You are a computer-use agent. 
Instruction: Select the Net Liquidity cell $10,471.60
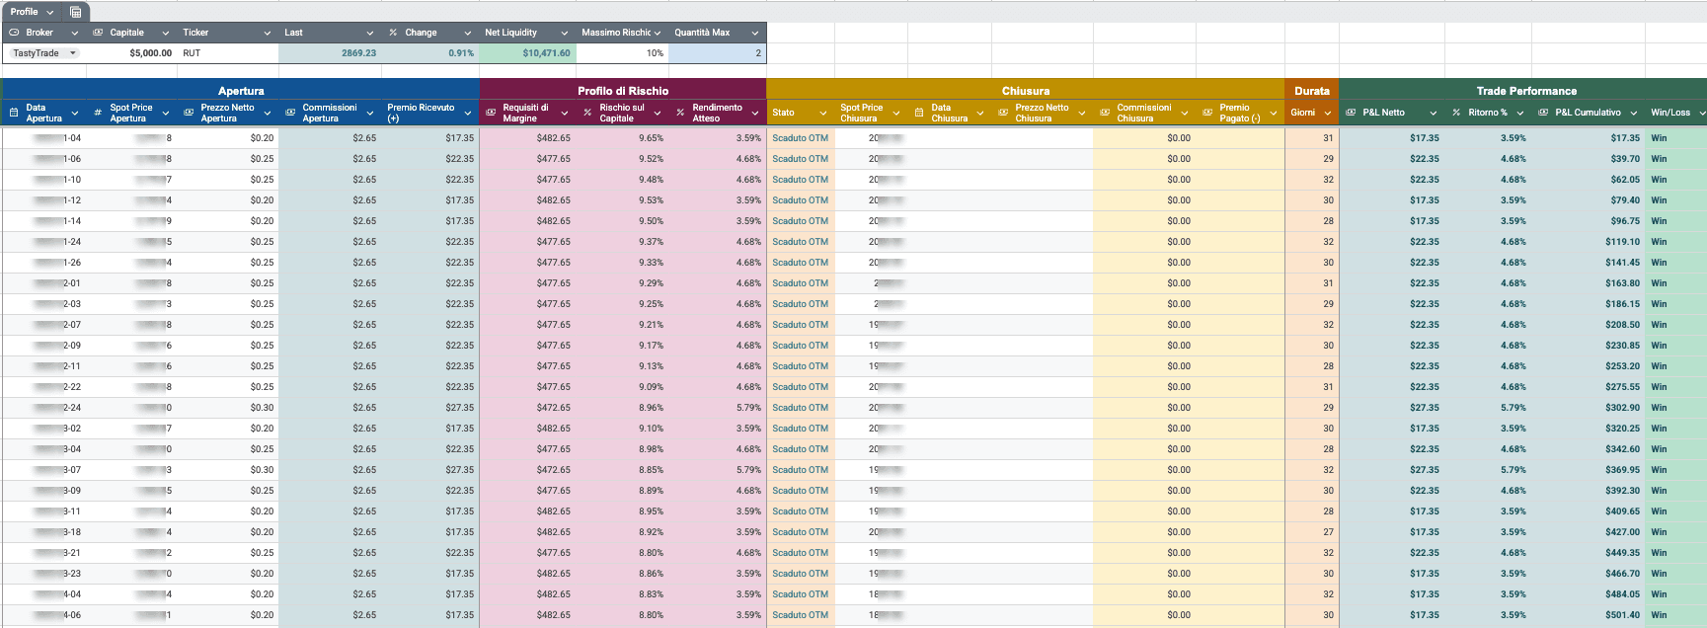tap(527, 53)
